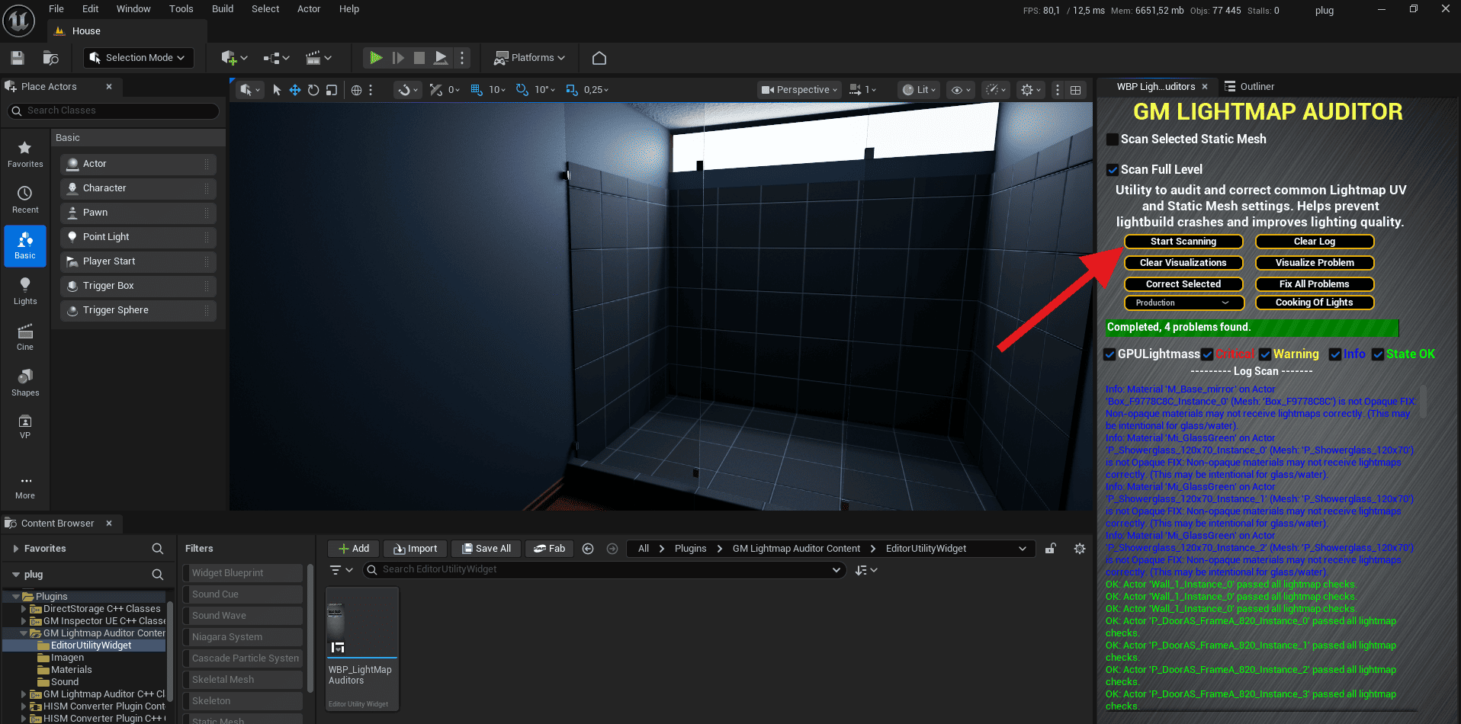Image resolution: width=1461 pixels, height=724 pixels.
Task: Click the Platforms toolbar icon
Action: coord(528,57)
